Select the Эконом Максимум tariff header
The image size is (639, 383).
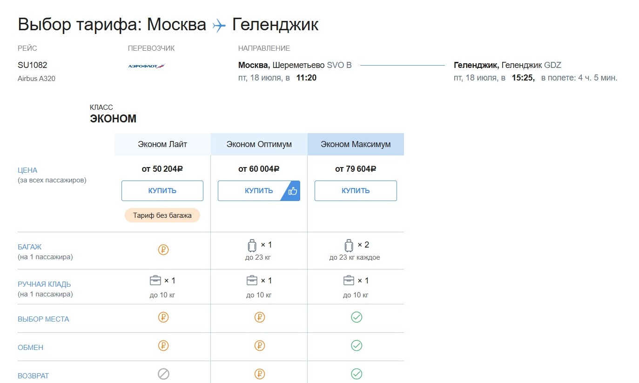356,144
